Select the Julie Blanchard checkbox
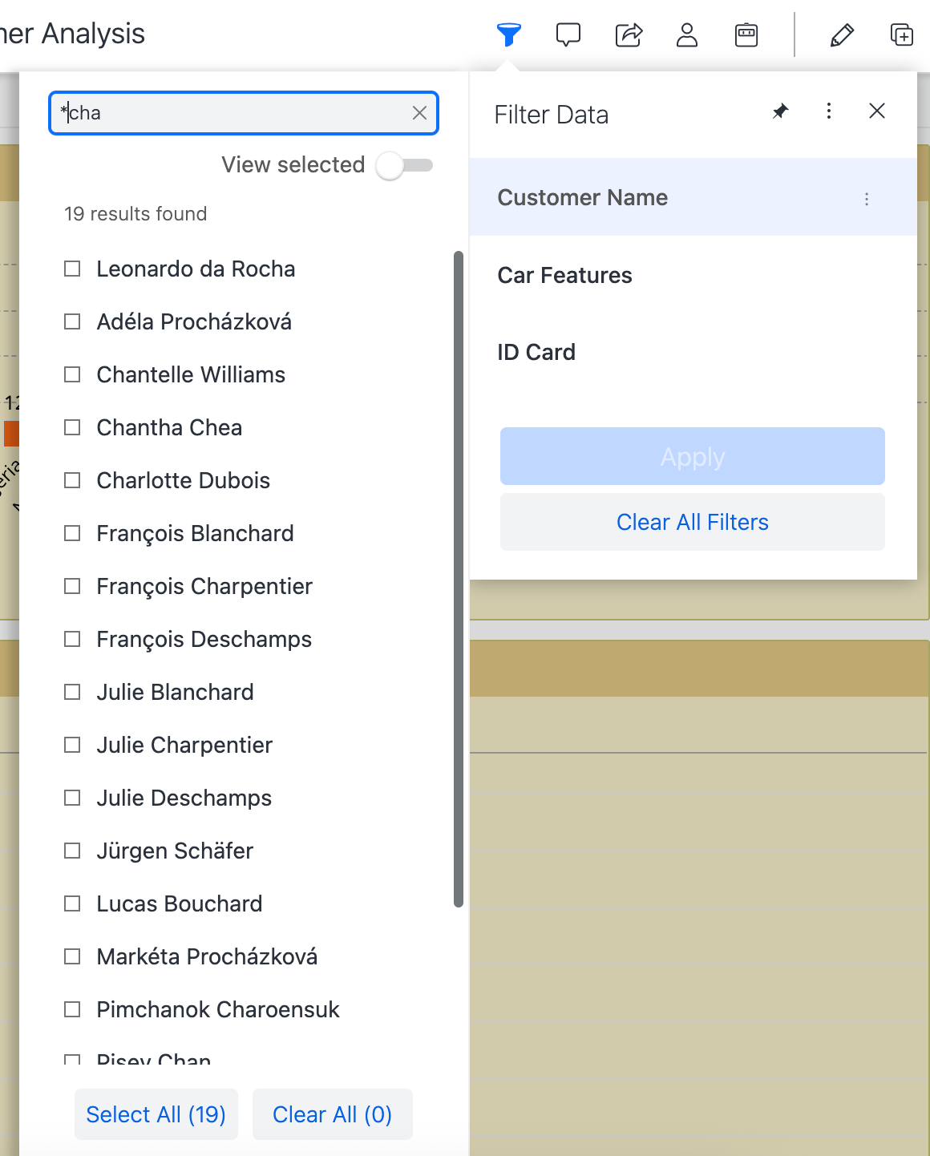 click(72, 692)
